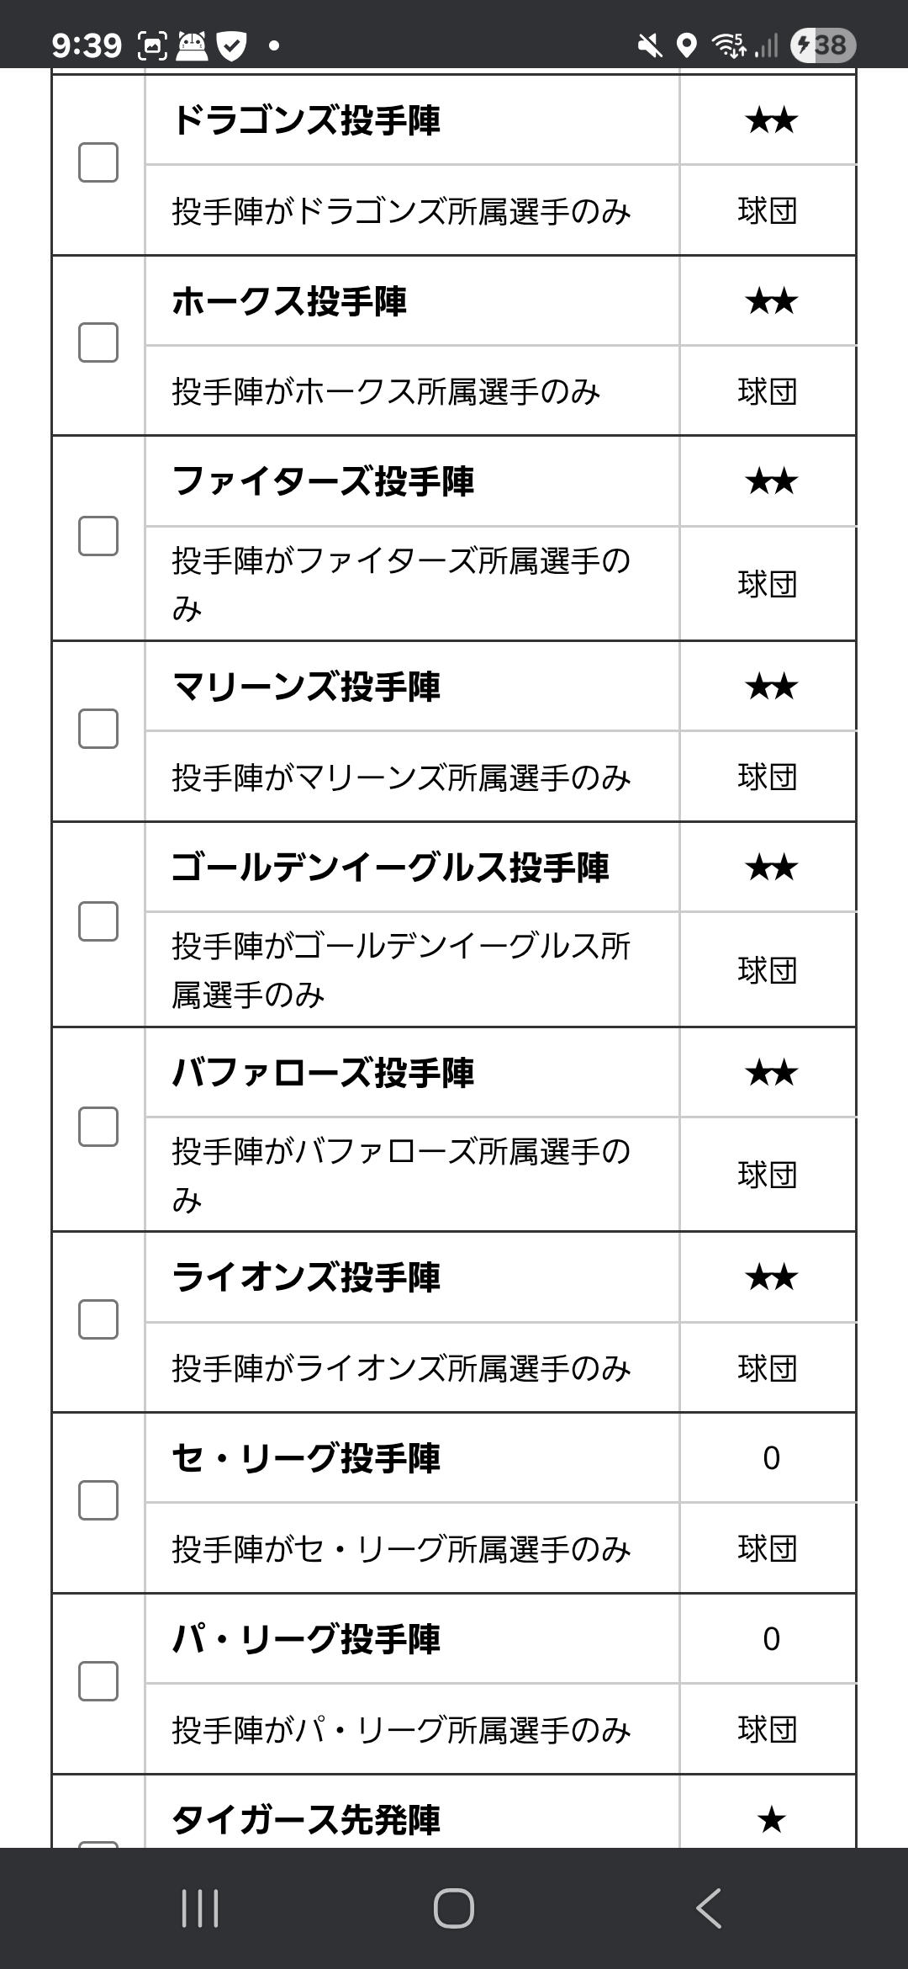Tap the muted sound status icon
Viewport: 908px width, 1969px height.
tap(649, 45)
